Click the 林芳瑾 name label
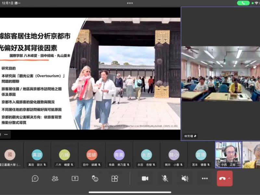The width and height of the screenshot is (260, 195). pos(189,136)
